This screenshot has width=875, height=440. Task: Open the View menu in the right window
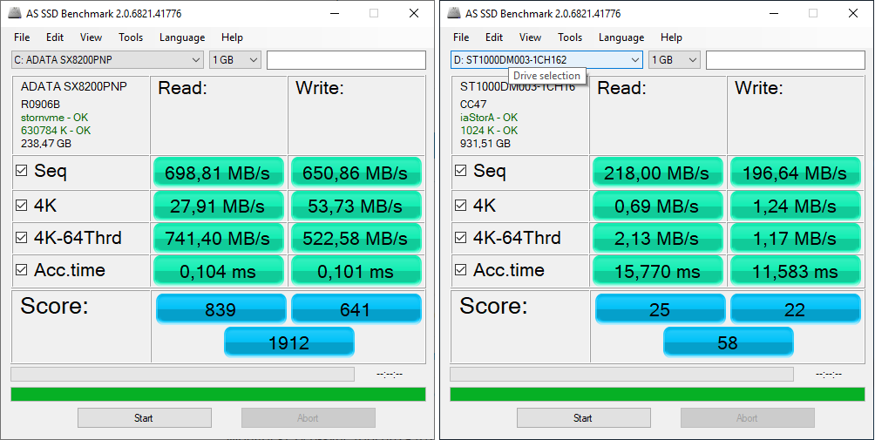[x=530, y=37]
